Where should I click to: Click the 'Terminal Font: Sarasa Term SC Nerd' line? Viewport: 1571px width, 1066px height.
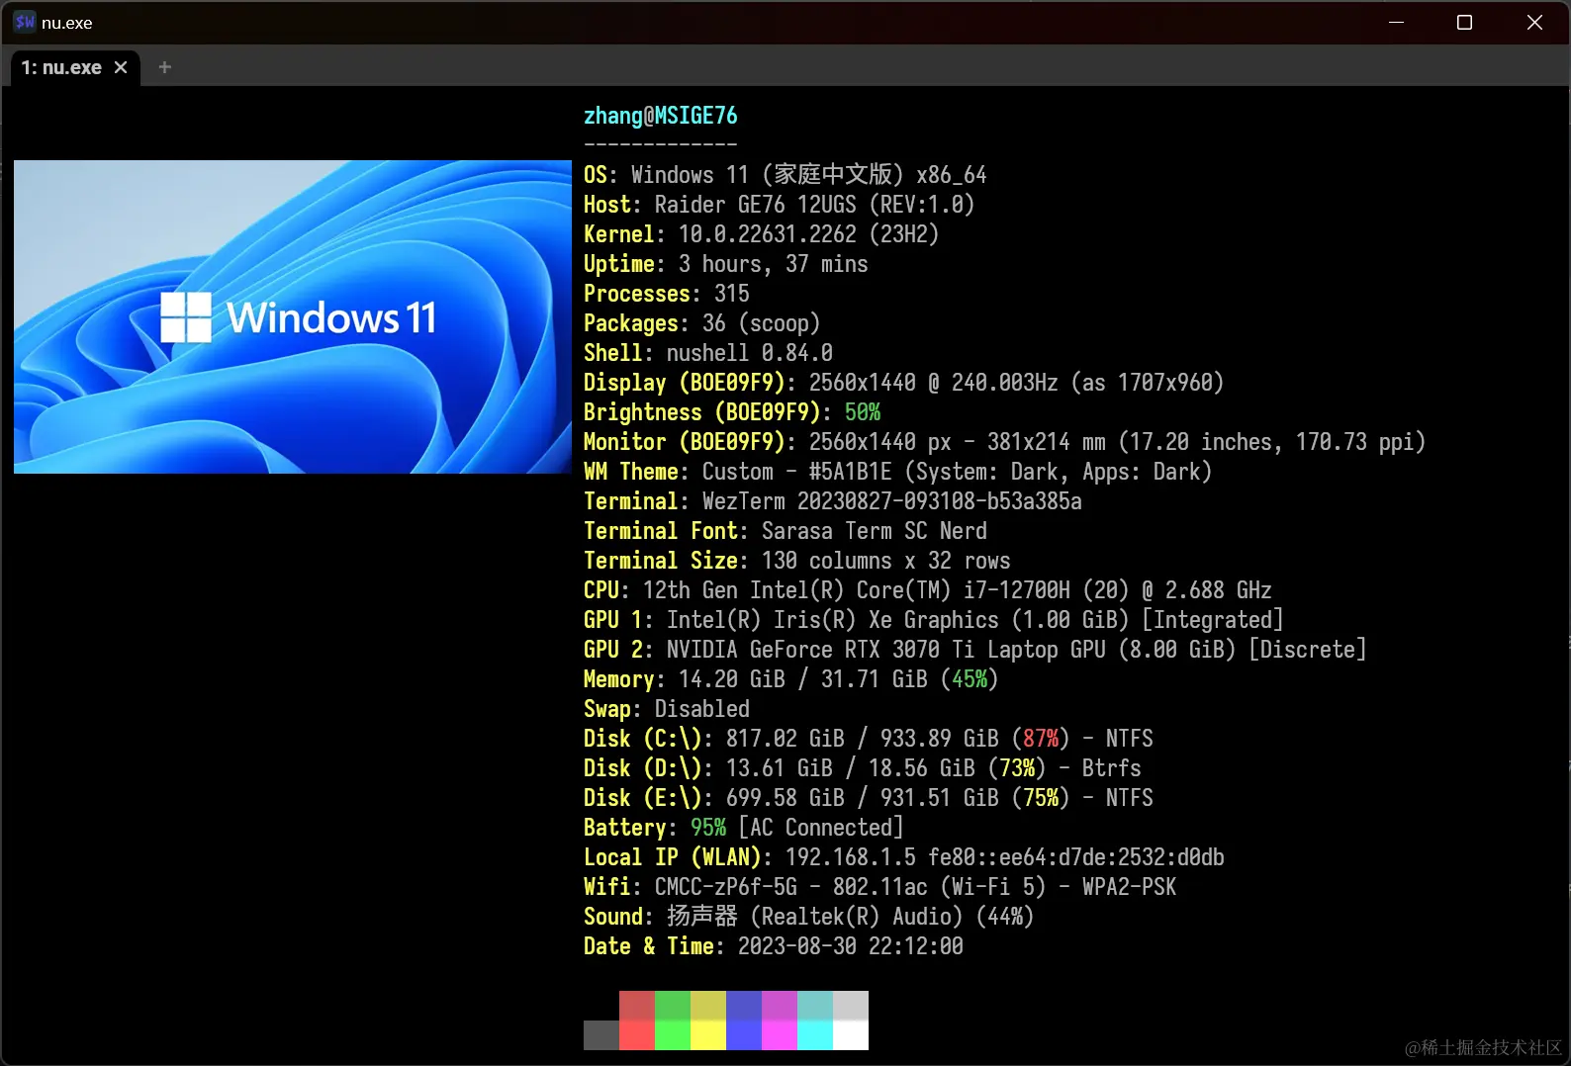pyautogui.click(x=785, y=531)
